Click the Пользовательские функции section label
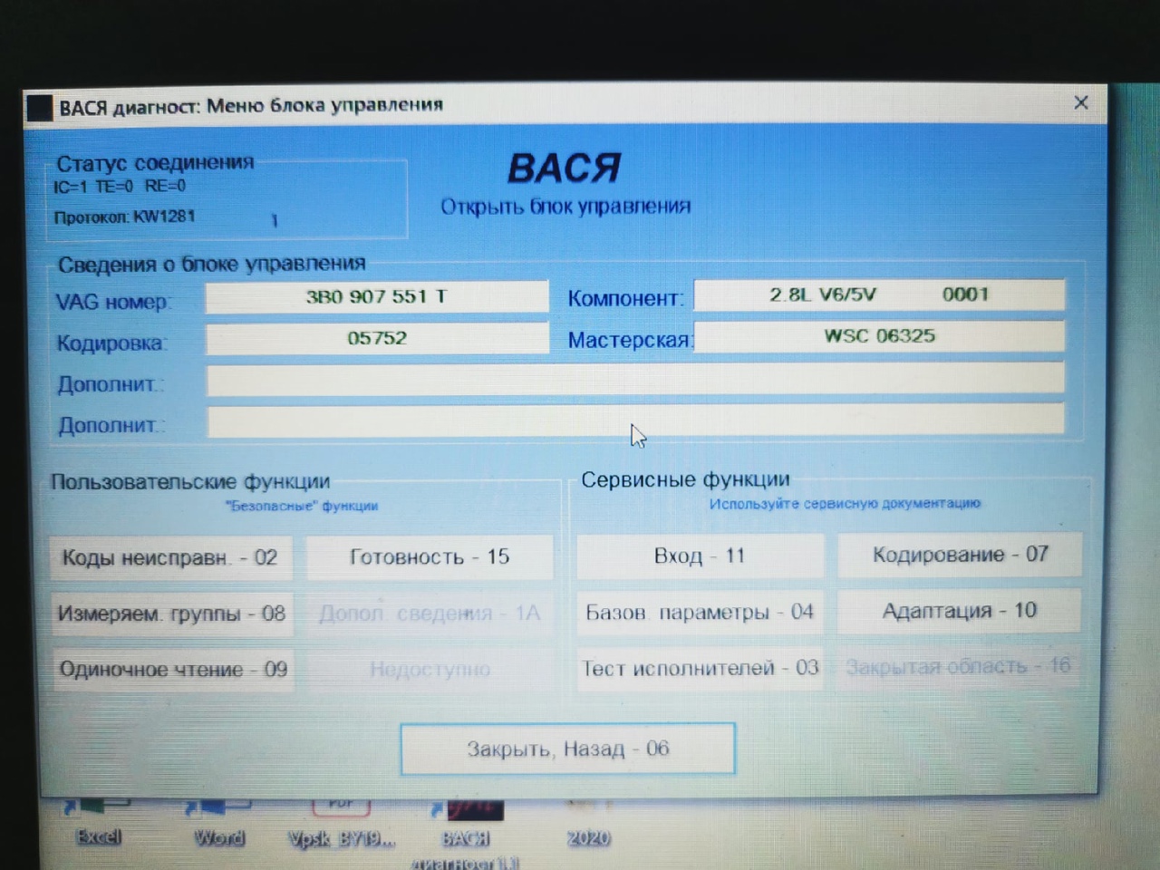The image size is (1160, 870). coord(190,481)
